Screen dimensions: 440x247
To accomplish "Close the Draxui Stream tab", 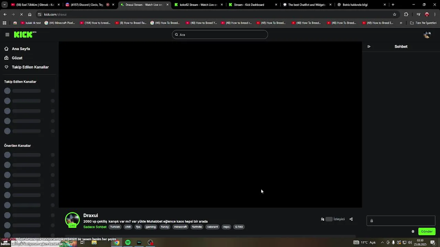I will coord(167,5).
